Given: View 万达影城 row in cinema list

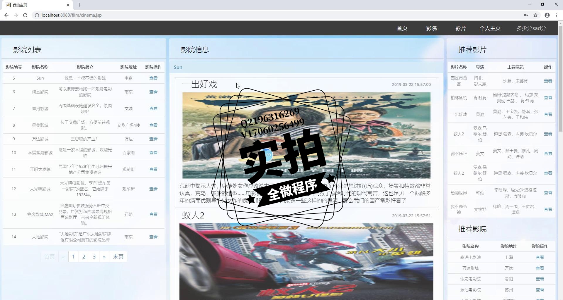Looking at the screenshot, I should click(153, 139).
